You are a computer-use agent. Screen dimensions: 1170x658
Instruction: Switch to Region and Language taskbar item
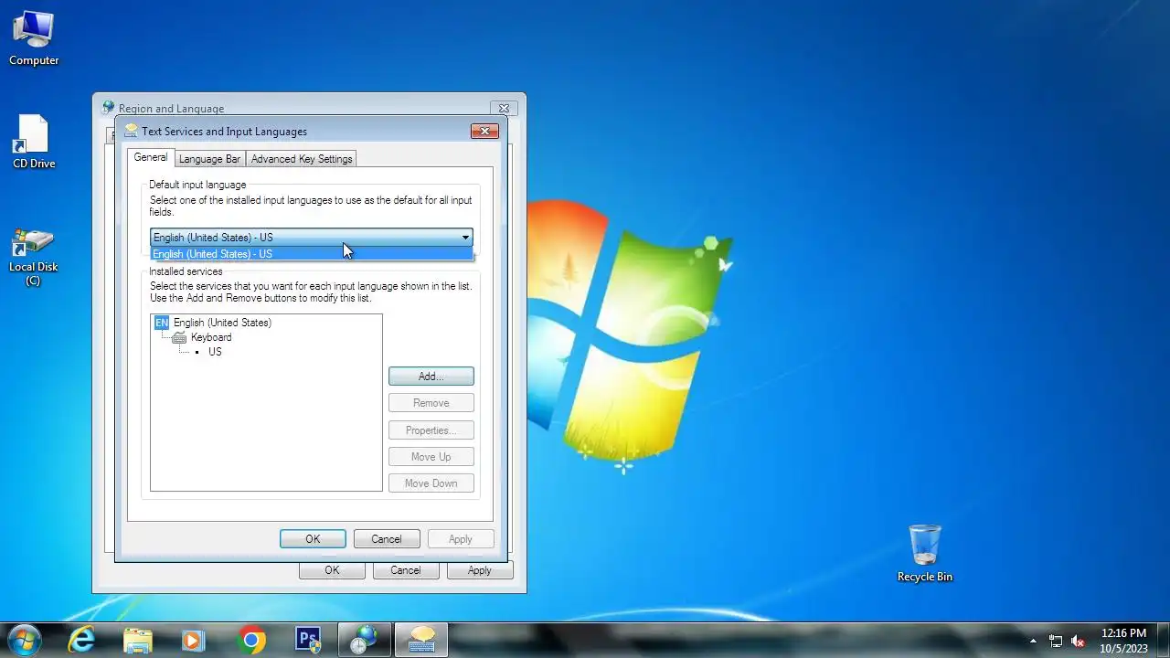(x=365, y=640)
